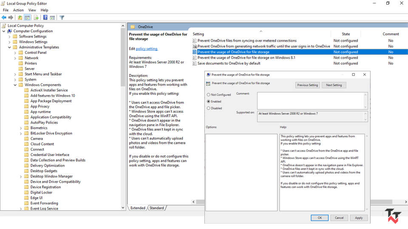Click the Local Computer Policy root icon
The height and width of the screenshot is (229, 408).
coord(4,25)
